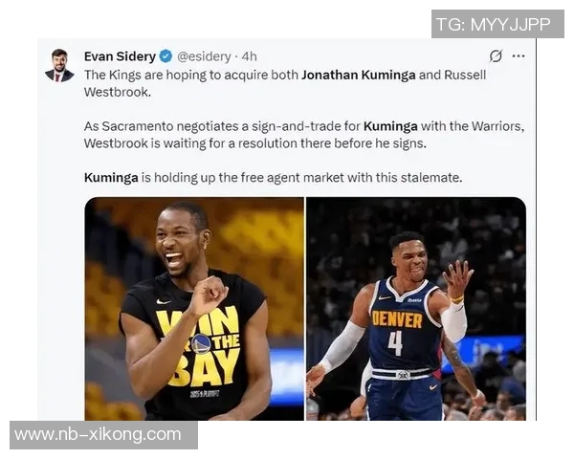
Task: Click the Nike swoosh on the black shirt
Action: [164, 301]
